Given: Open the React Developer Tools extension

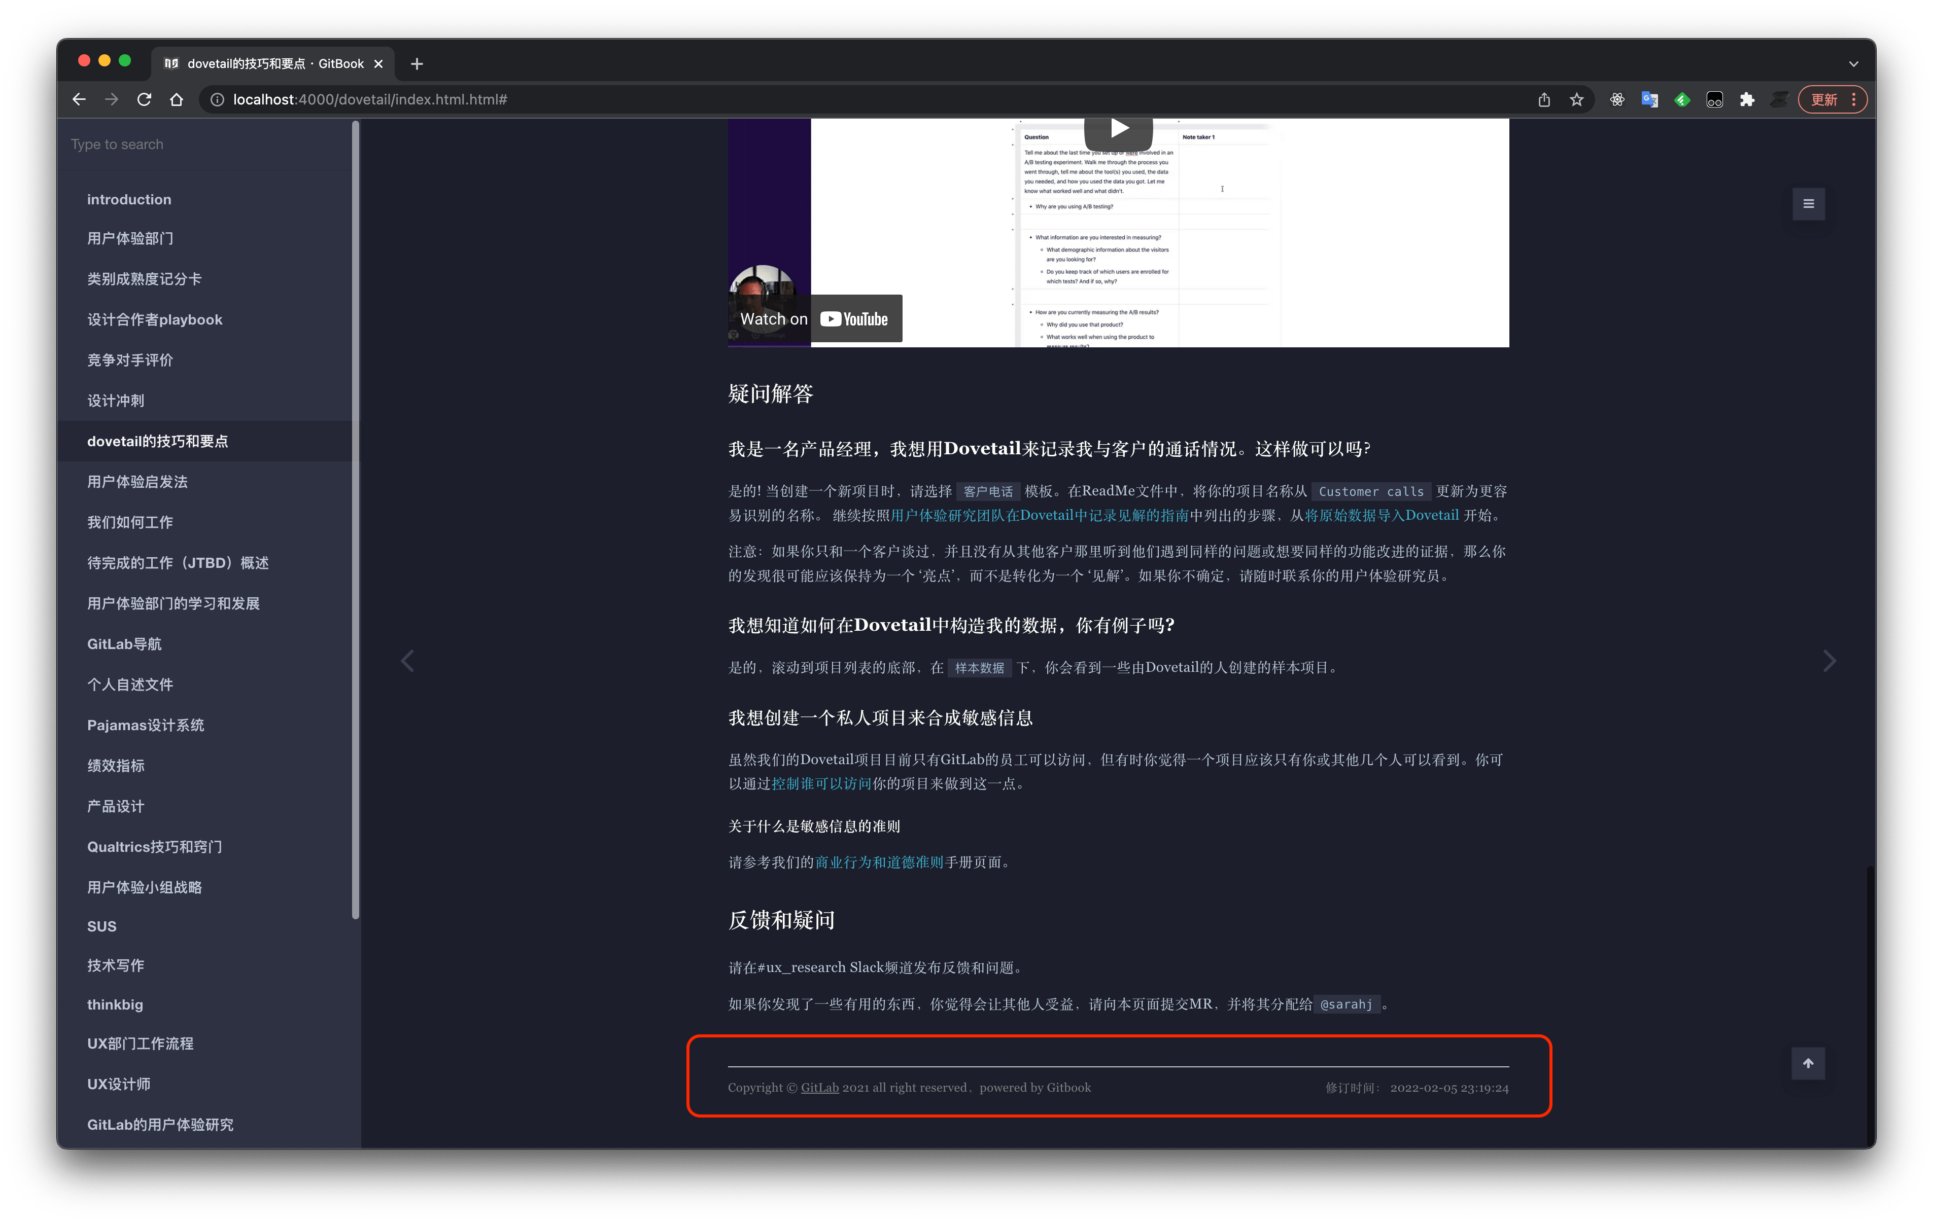Looking at the screenshot, I should pos(1617,99).
